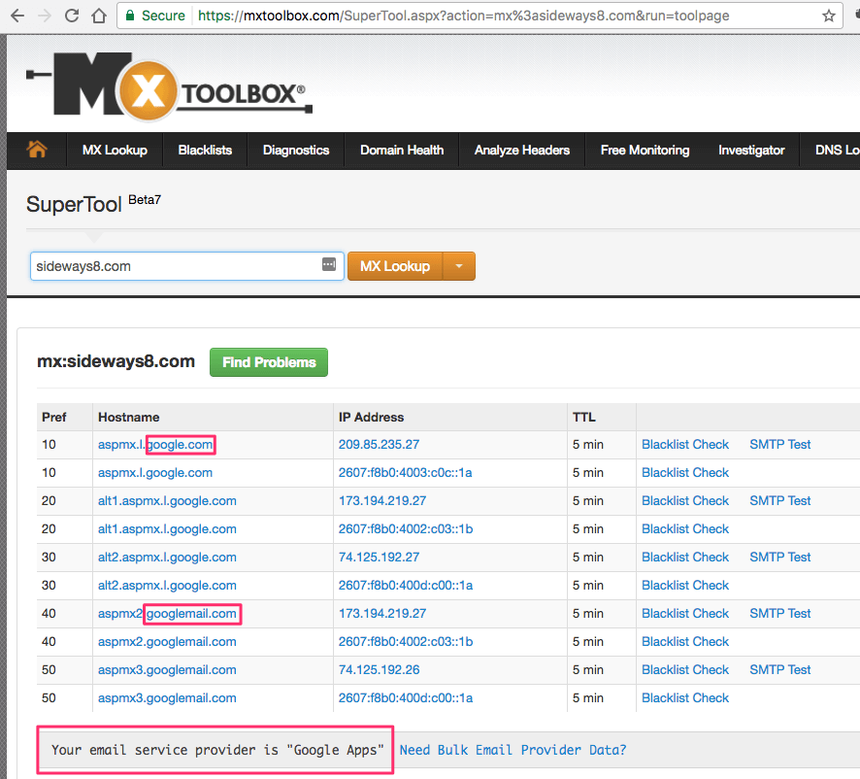Switch to the Blacklists section
This screenshot has height=779, width=860.
(204, 150)
